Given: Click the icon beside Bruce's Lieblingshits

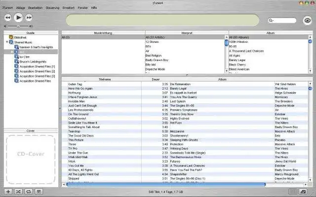Looking at the screenshot, I should click(16, 62).
